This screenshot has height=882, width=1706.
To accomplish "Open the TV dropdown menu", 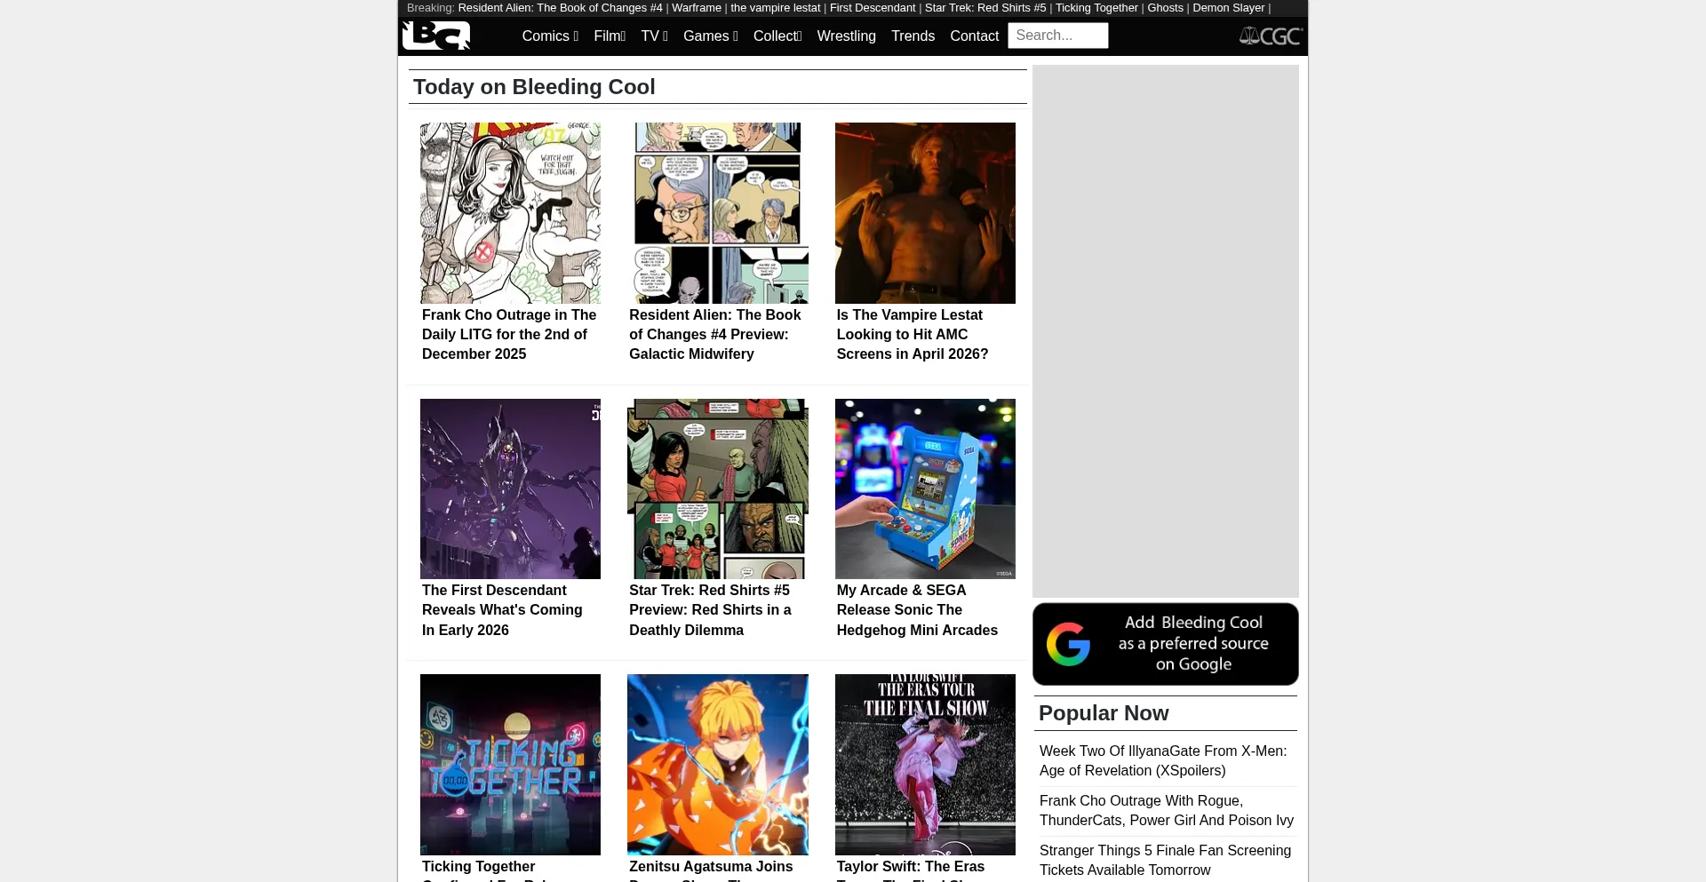I will coord(654,36).
